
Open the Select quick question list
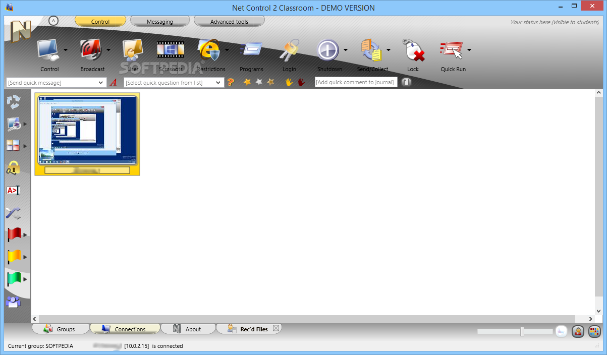pyautogui.click(x=174, y=82)
